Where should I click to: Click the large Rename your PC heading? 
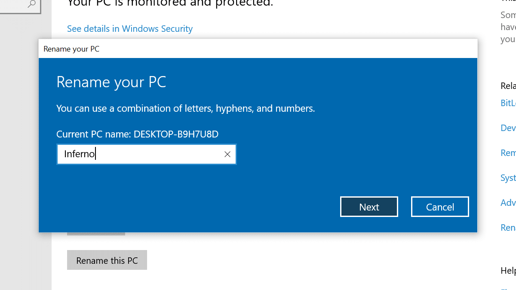[111, 82]
